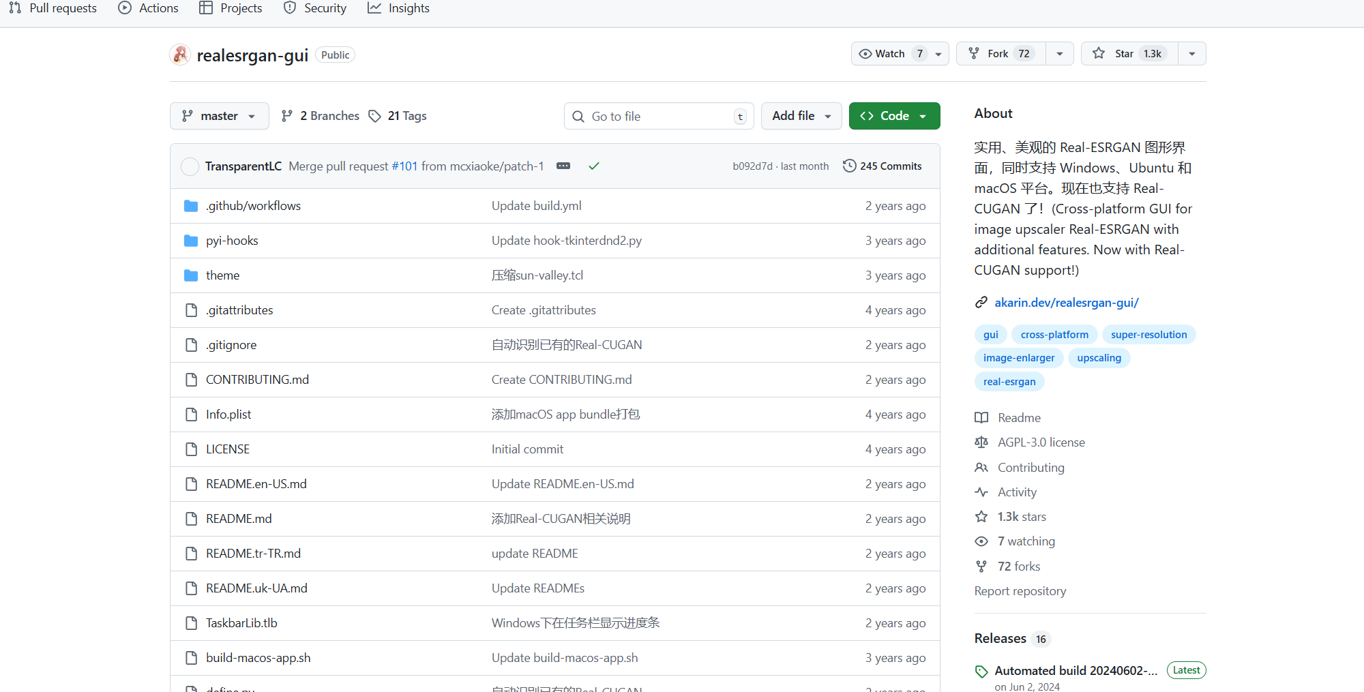Click the build-macos-app.sh file icon
The height and width of the screenshot is (692, 1364).
pyautogui.click(x=191, y=658)
